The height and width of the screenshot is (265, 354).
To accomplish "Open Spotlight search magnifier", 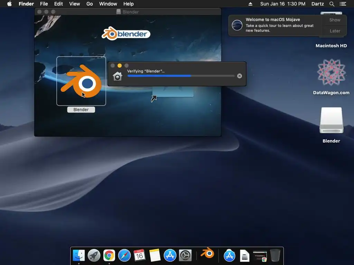I will pos(332,4).
